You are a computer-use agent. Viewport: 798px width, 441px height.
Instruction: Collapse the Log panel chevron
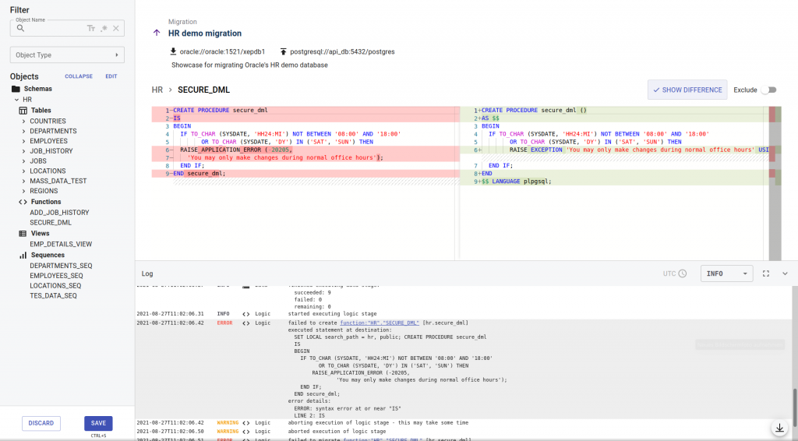point(785,273)
